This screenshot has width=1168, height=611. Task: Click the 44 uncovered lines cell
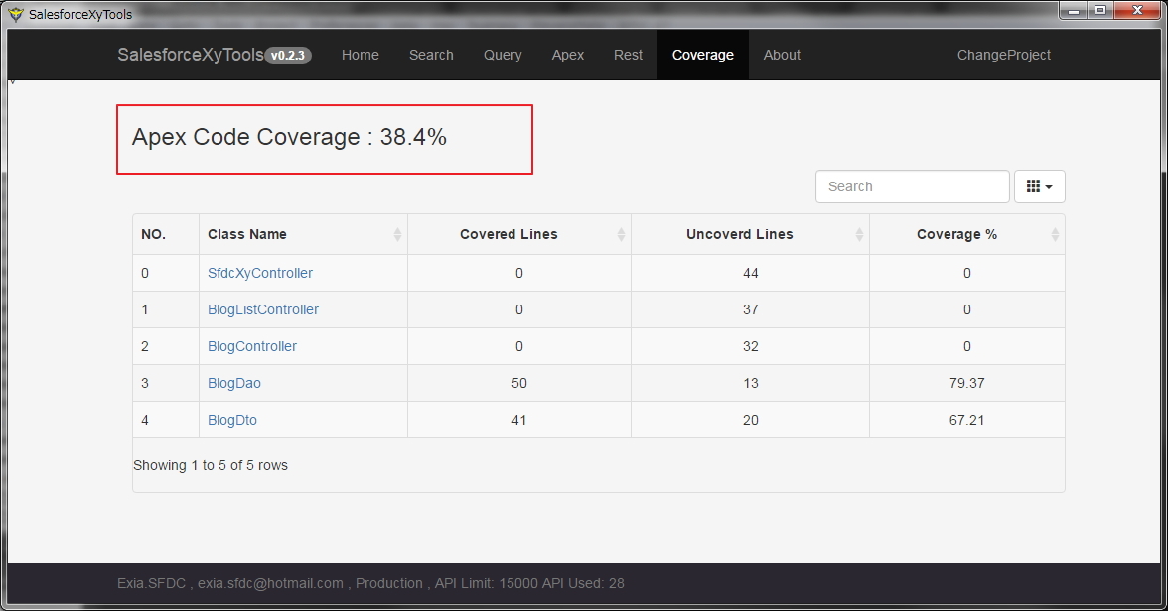[750, 273]
